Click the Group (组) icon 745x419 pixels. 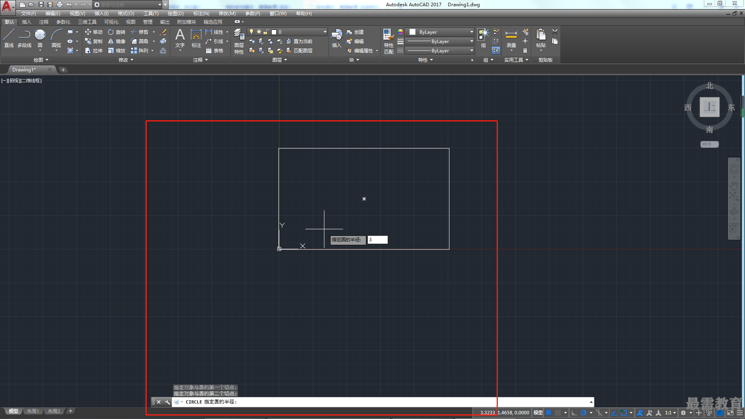point(483,38)
